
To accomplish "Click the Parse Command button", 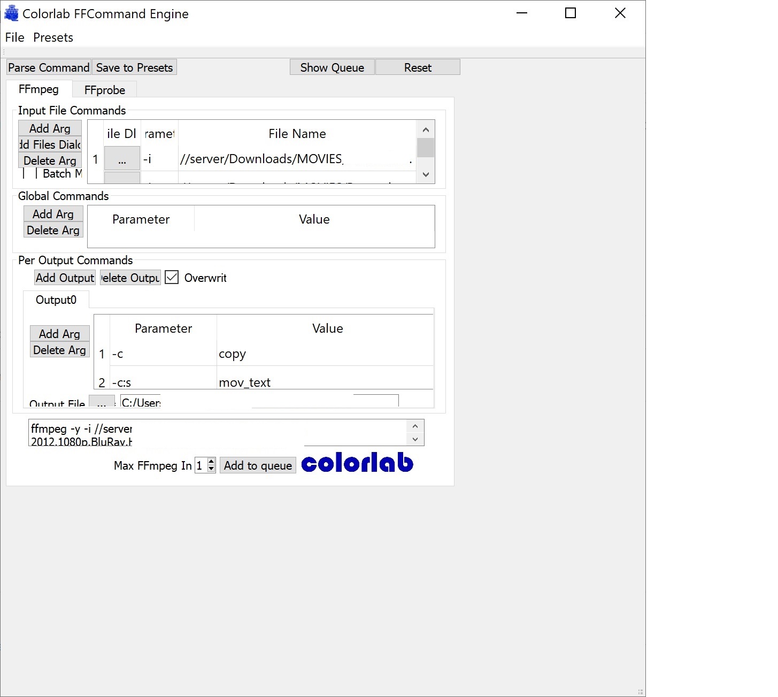I will pyautogui.click(x=49, y=67).
